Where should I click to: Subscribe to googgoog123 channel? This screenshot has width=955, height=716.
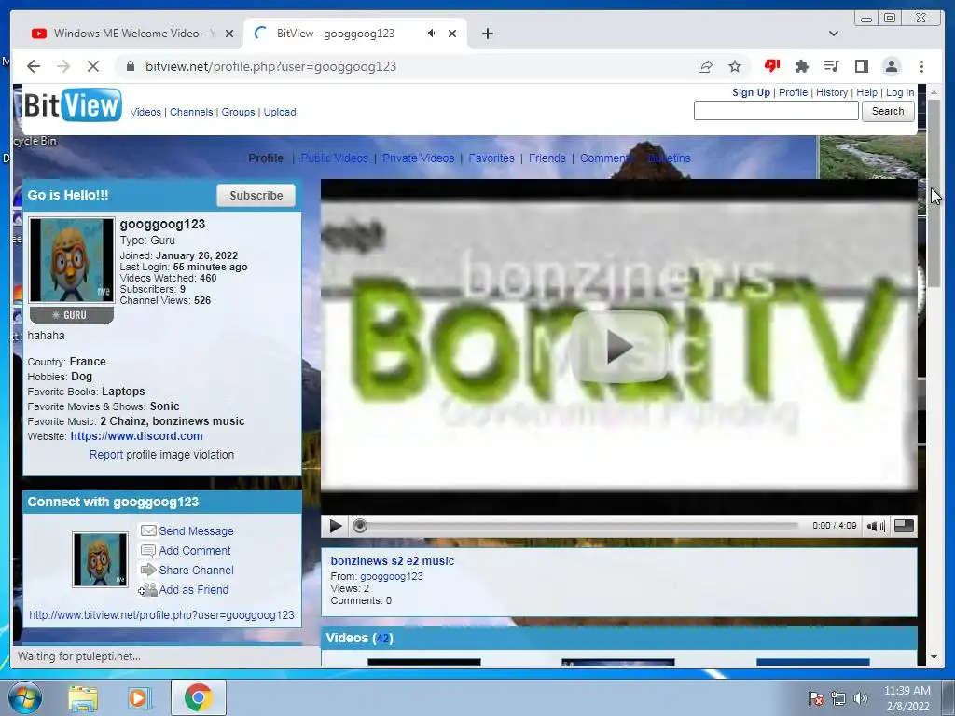click(256, 196)
